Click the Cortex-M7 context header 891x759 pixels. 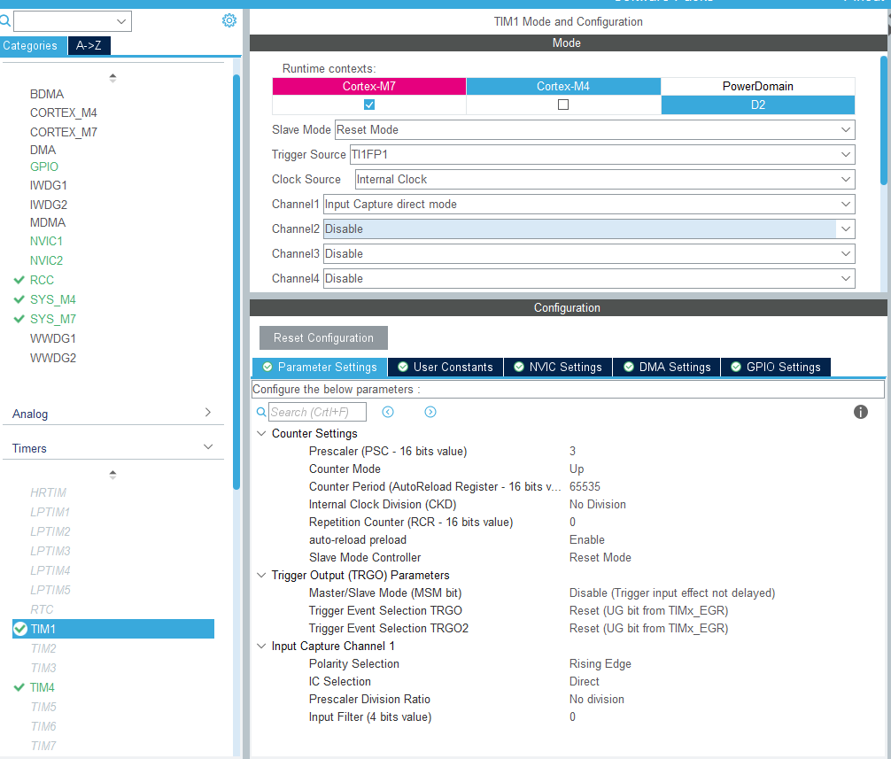[369, 87]
